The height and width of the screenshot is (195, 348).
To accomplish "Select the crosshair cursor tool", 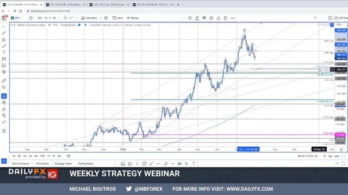I will point(4,27).
